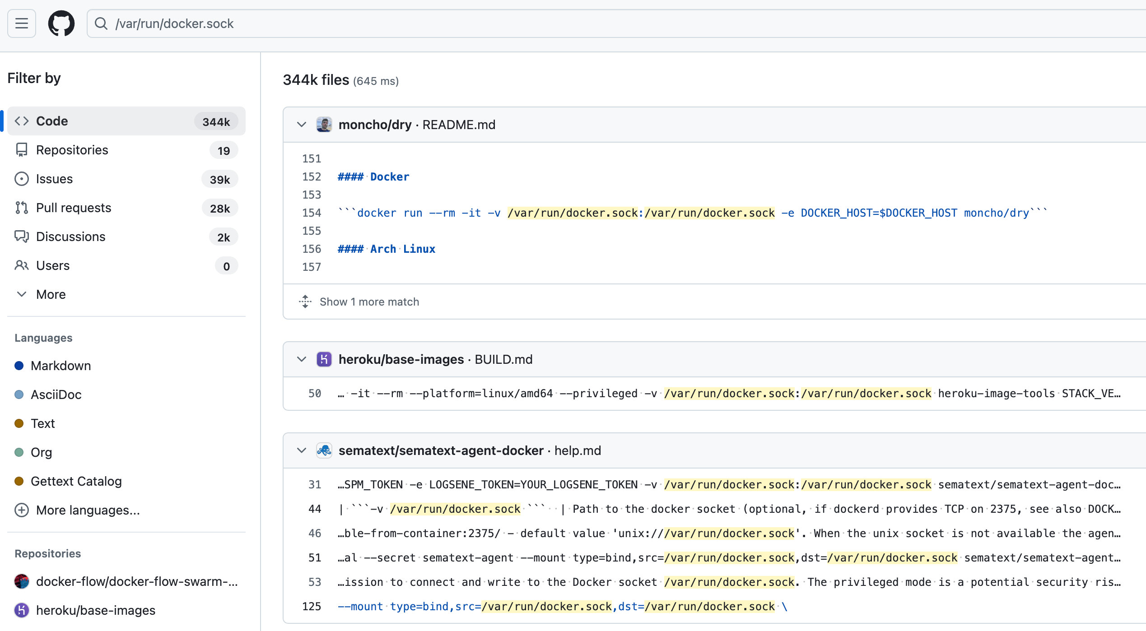Filter by docker-flow/docker-flow-swarm repository
1146x631 pixels.
pos(126,581)
